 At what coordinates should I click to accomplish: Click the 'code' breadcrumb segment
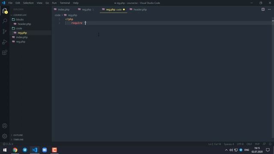(57, 15)
